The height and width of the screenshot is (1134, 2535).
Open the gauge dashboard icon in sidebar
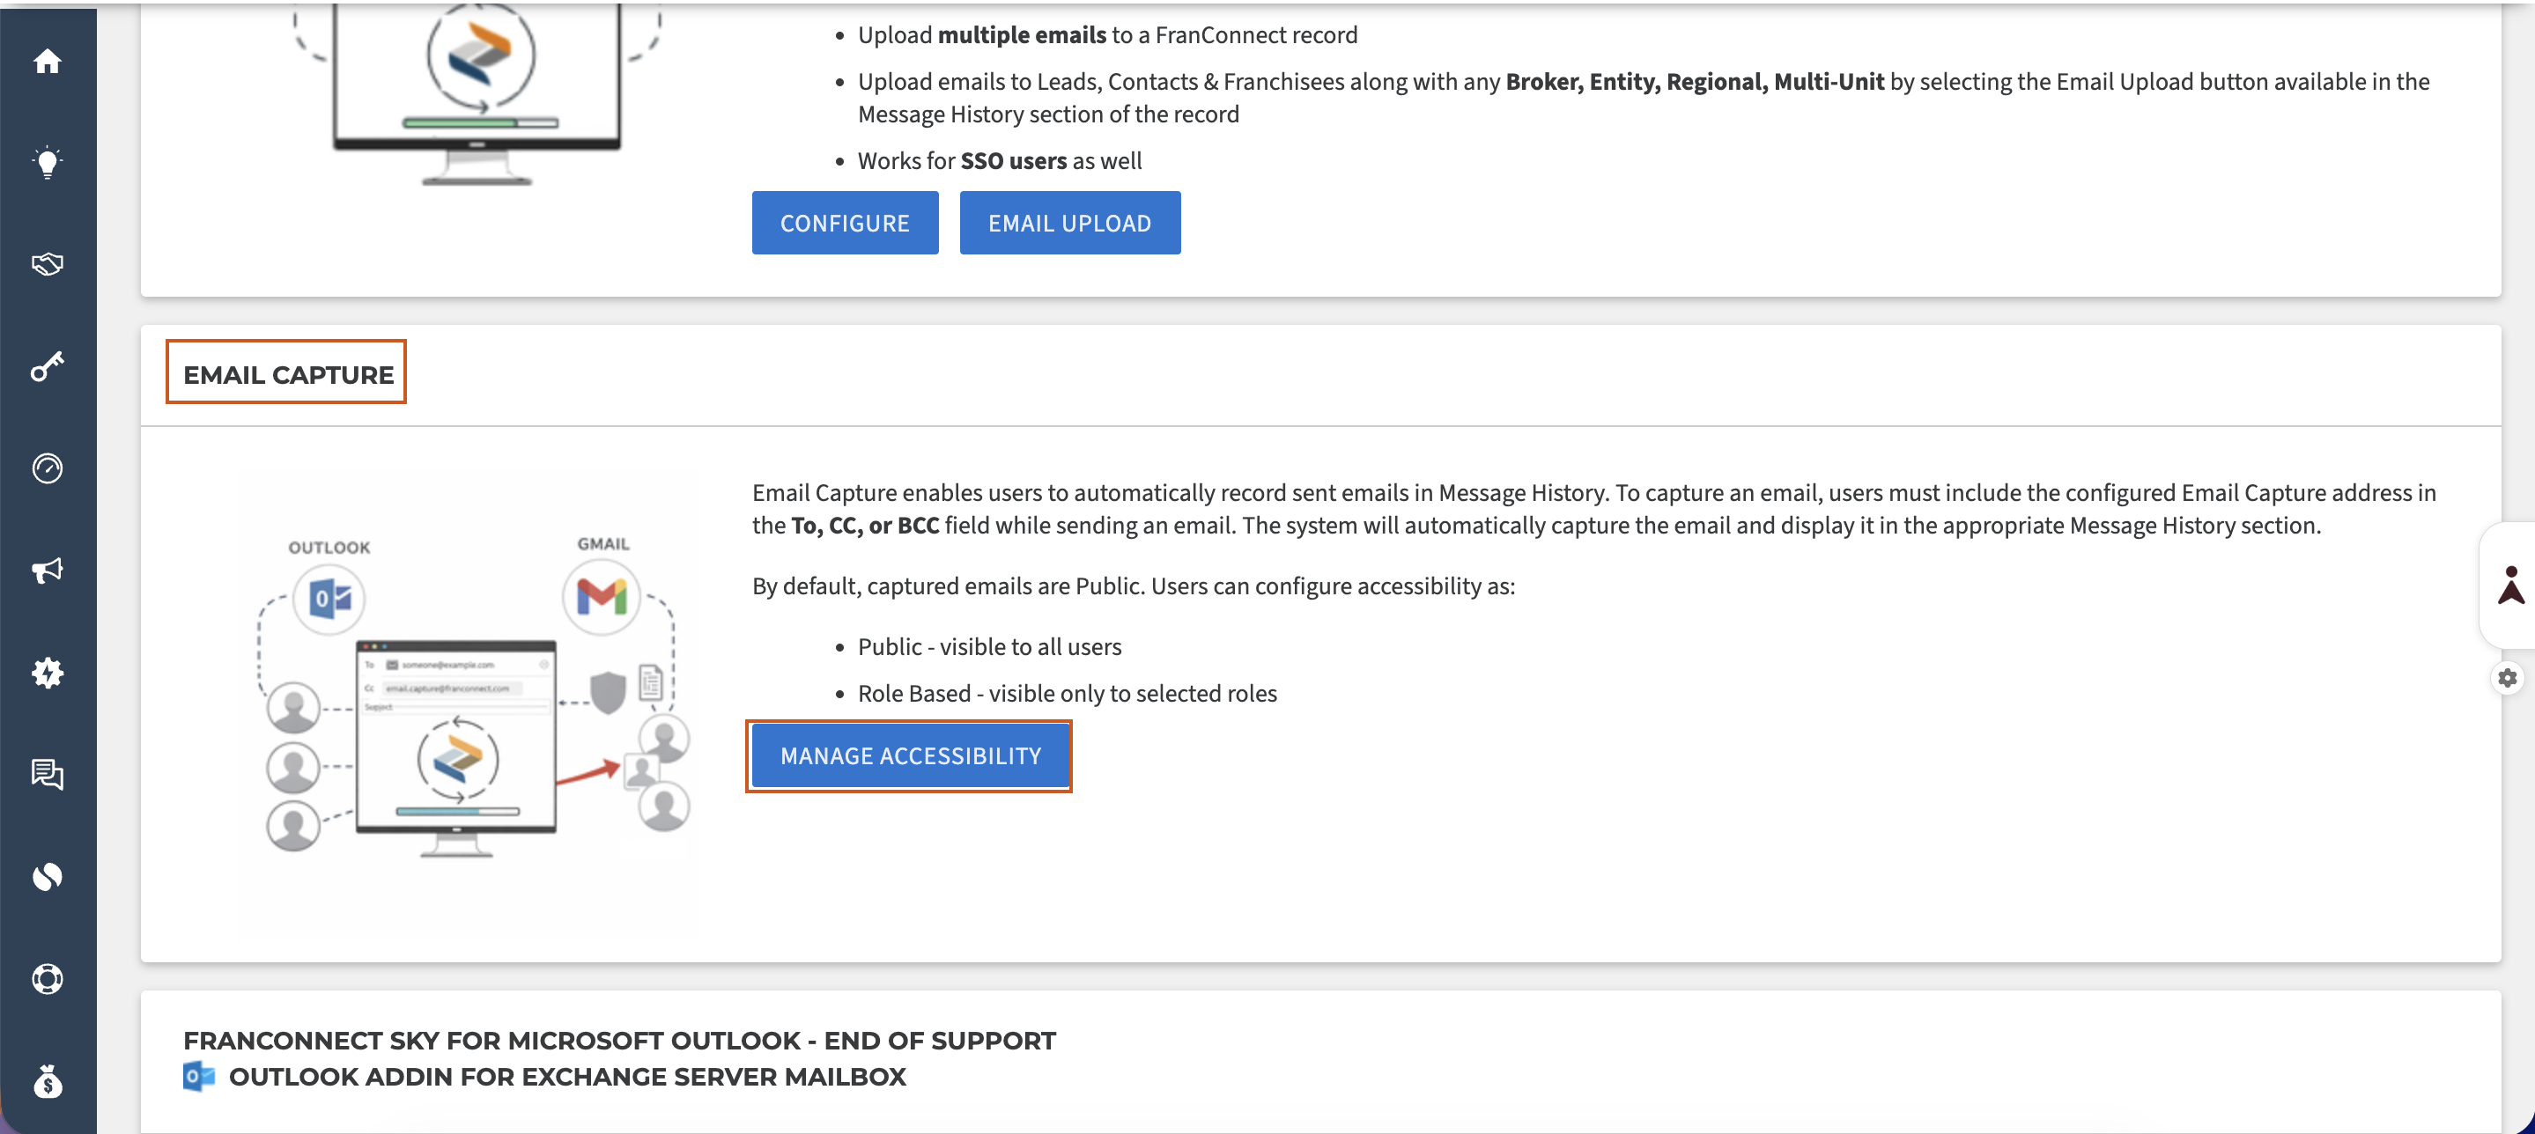48,468
